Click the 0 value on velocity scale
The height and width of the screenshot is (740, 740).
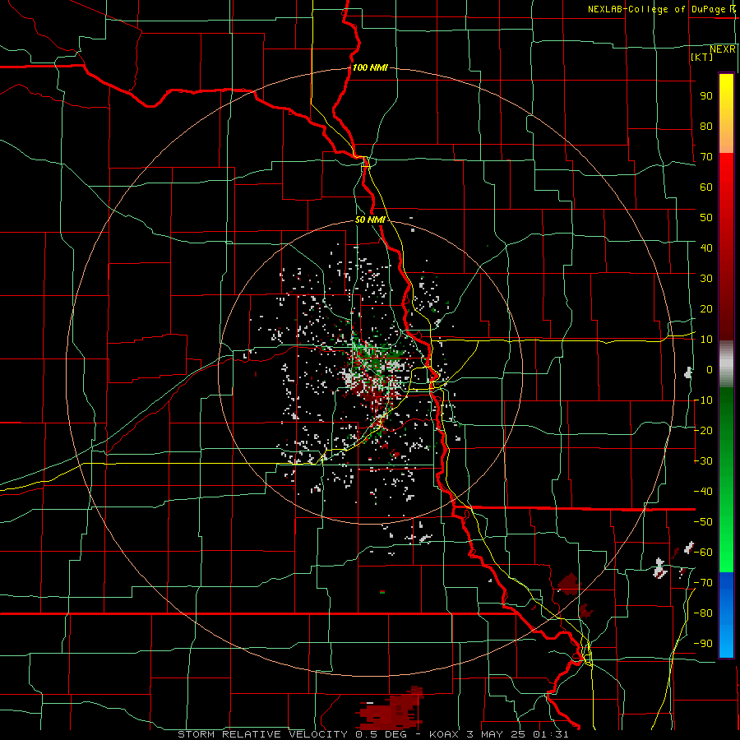click(x=710, y=370)
